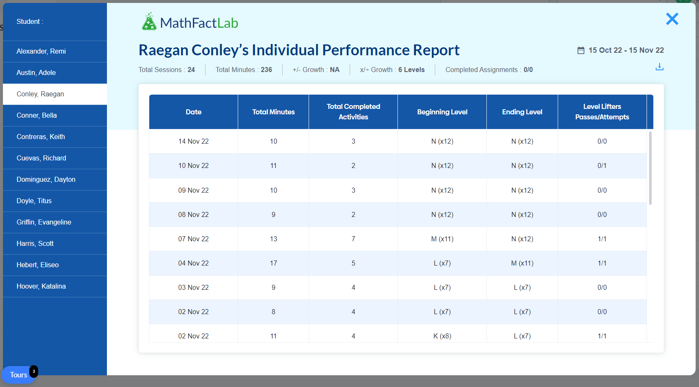Click the Total Minutes column header

(273, 112)
